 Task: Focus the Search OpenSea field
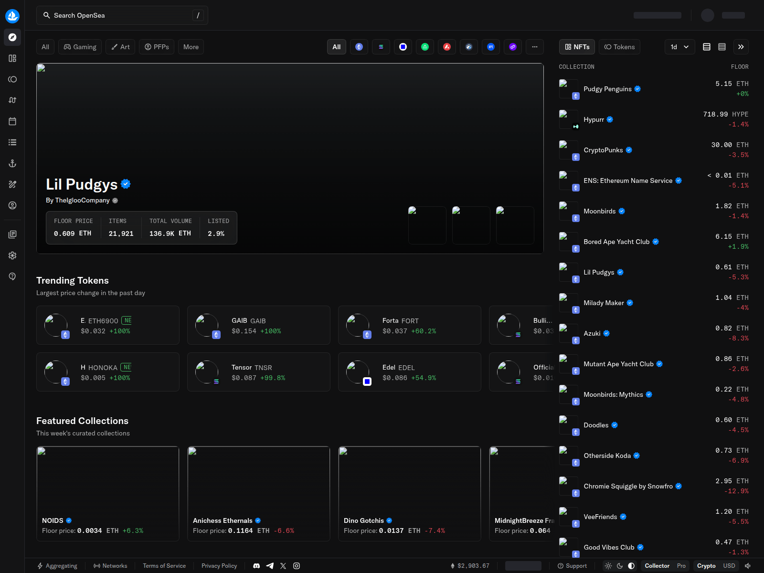[122, 15]
